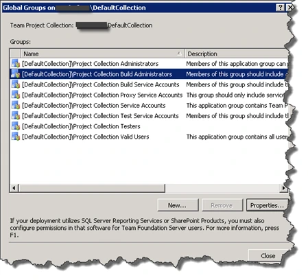Viewport: 308px width, 280px height.
Task: Select Project Collection Test Service Accounts name
Action: pos(100,116)
